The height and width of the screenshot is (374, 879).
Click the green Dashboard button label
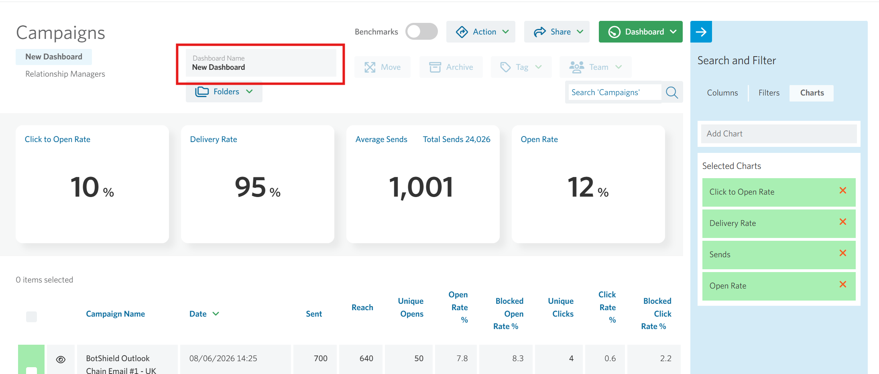[x=645, y=32]
